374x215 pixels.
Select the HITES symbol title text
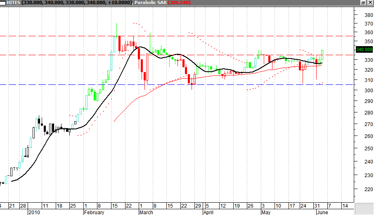click(13, 2)
